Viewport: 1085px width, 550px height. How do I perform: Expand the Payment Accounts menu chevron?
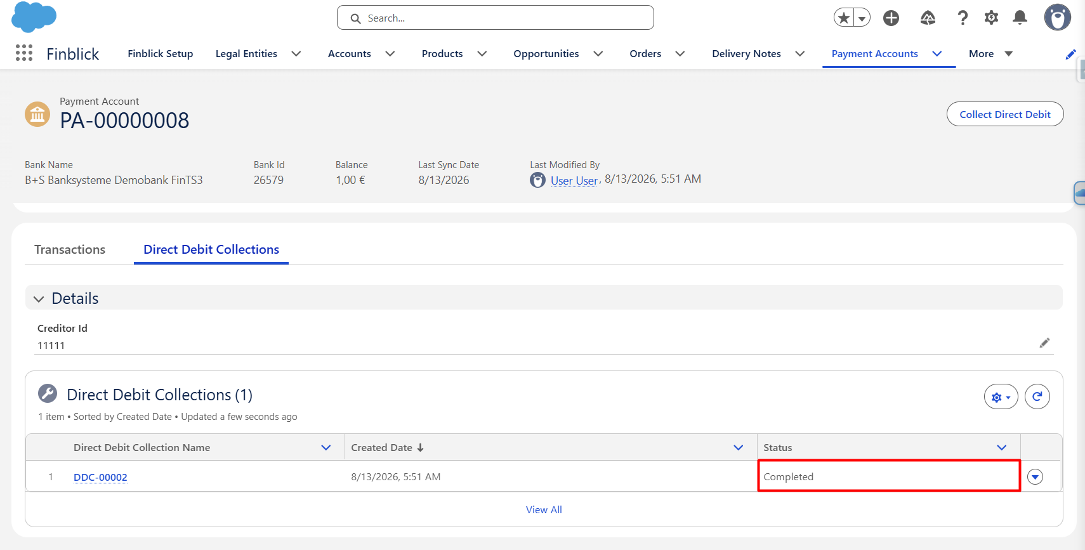pos(937,54)
